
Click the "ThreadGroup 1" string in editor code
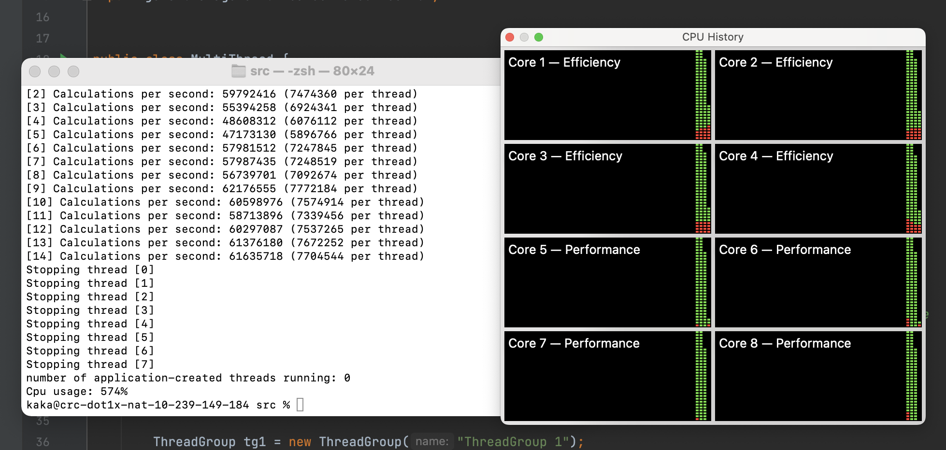(513, 442)
